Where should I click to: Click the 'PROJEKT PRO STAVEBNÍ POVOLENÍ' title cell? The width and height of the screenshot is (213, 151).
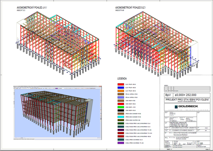coord(187,100)
